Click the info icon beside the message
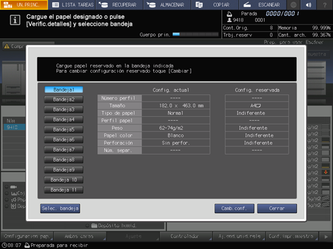 (x=15, y=20)
